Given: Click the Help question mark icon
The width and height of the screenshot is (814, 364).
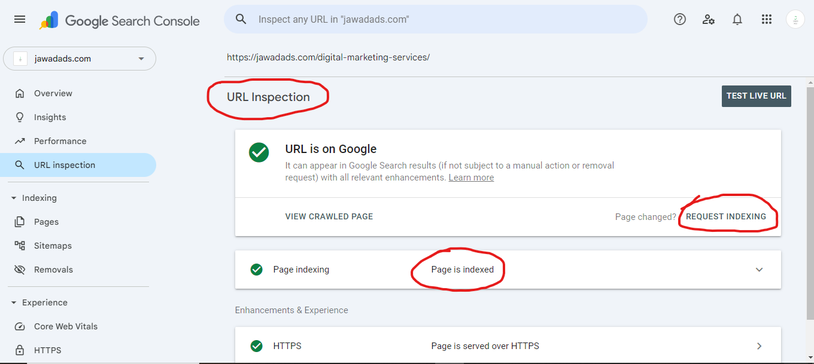Looking at the screenshot, I should [x=679, y=19].
